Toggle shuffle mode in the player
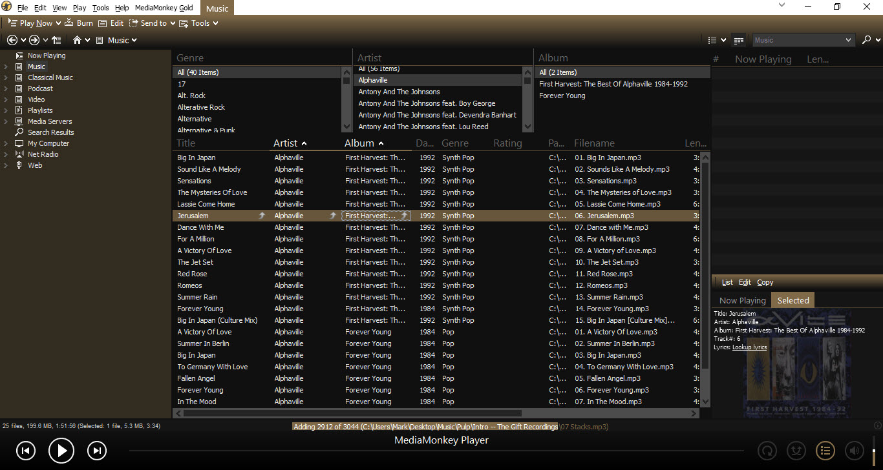The width and height of the screenshot is (883, 470). click(796, 450)
